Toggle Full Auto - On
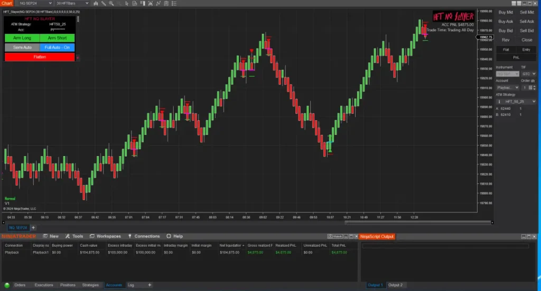Viewport: 541px width, 291px height. point(57,47)
